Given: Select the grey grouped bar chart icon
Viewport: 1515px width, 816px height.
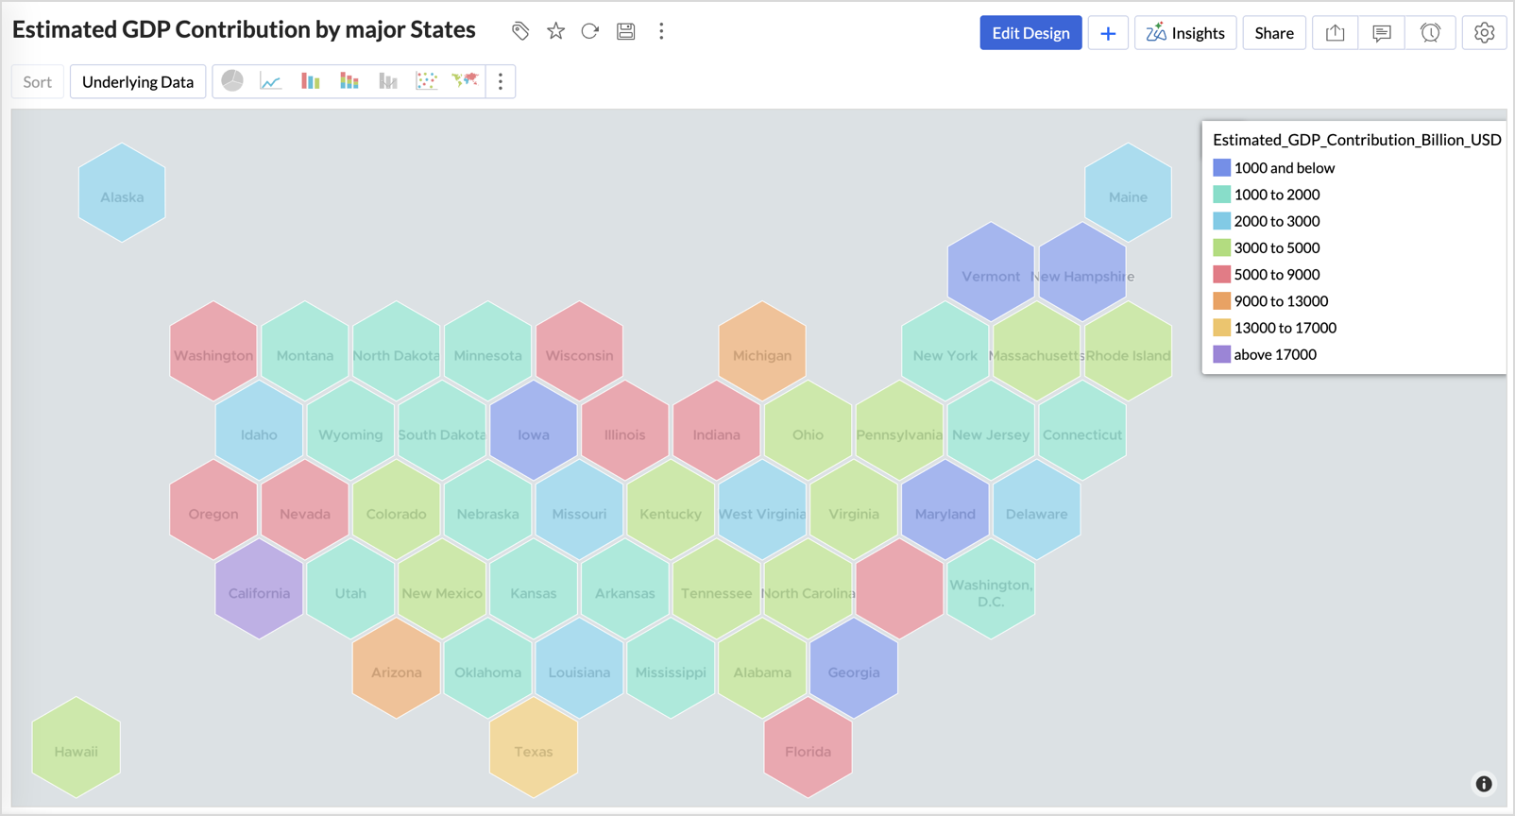Looking at the screenshot, I should [x=388, y=81].
